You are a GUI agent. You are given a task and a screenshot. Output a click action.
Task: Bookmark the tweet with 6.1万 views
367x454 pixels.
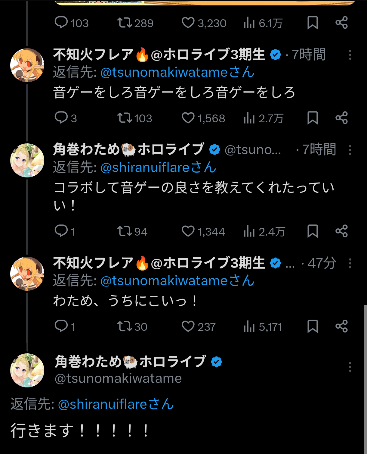(x=313, y=23)
